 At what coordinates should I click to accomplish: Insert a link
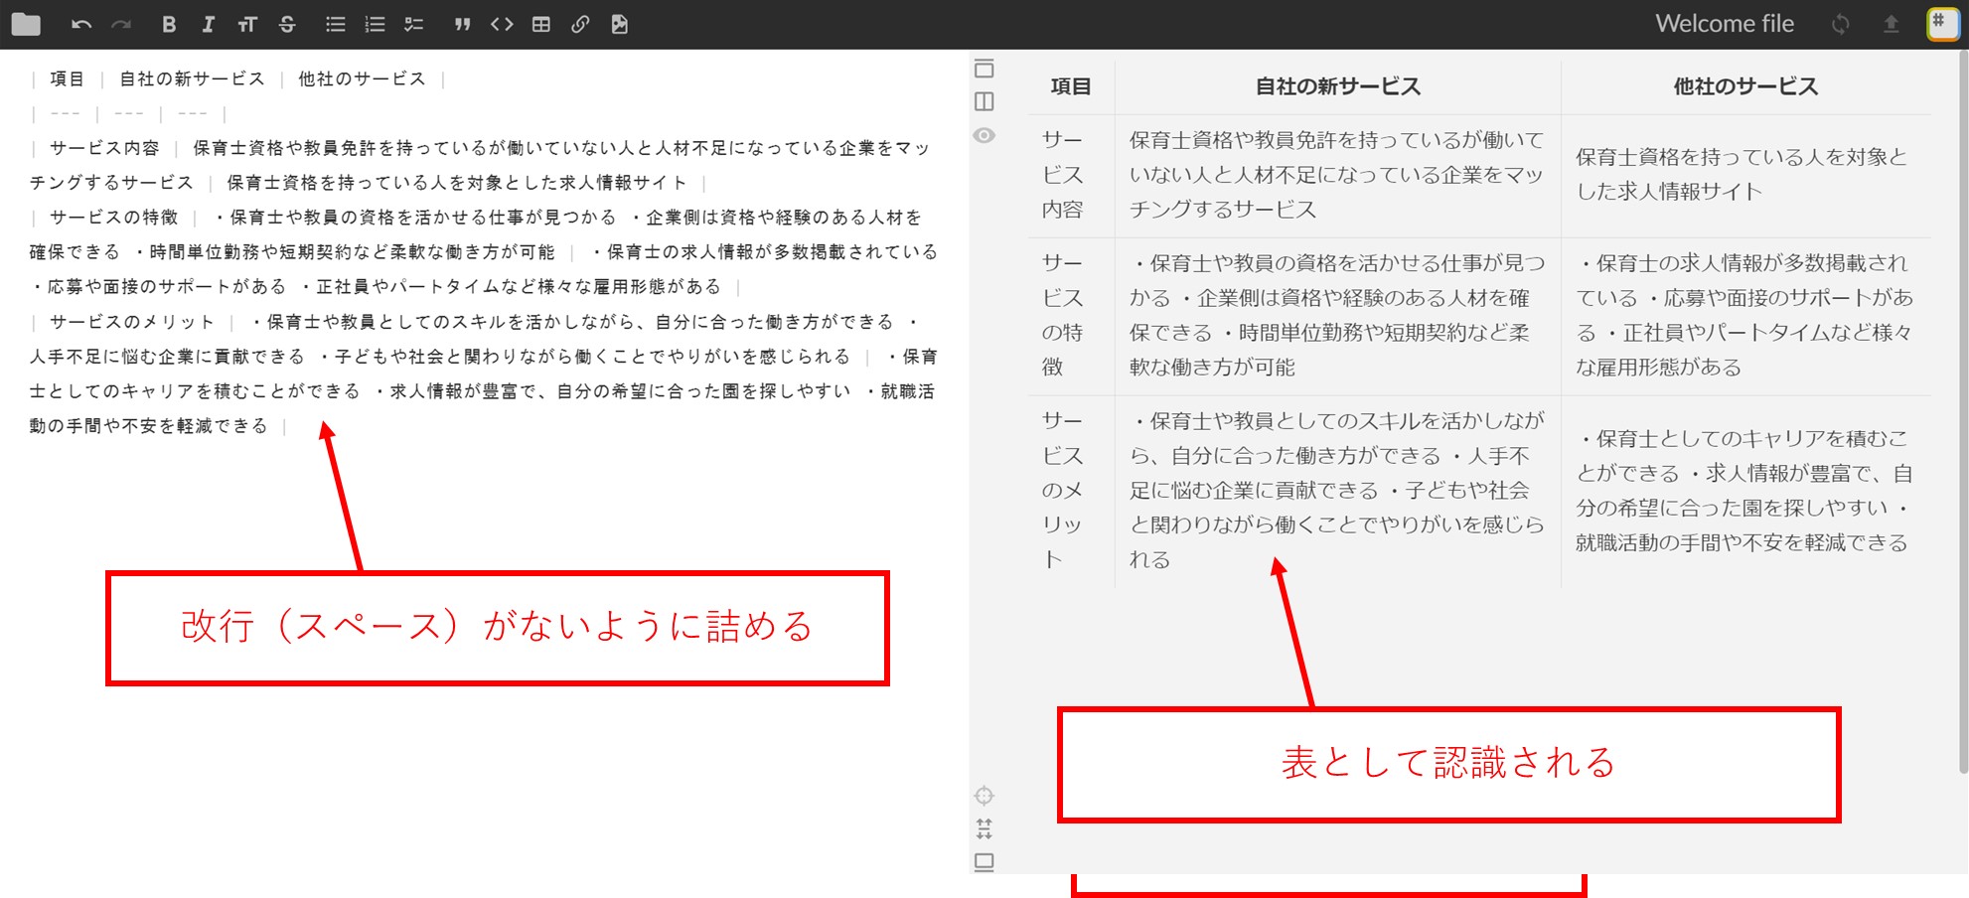tap(580, 25)
